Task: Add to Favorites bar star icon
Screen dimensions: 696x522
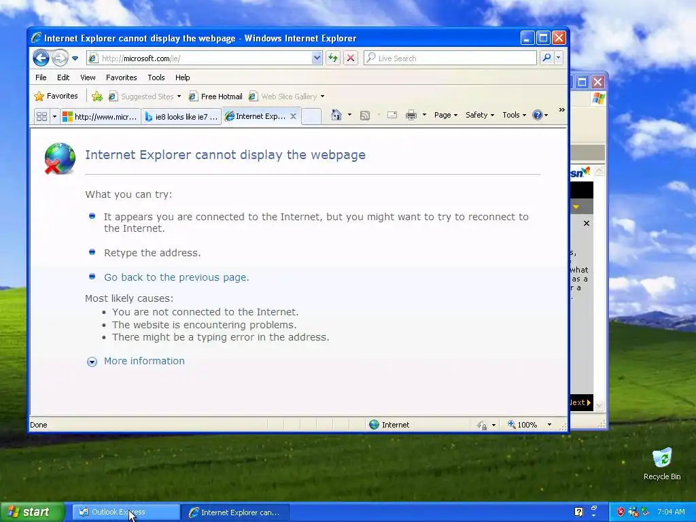Action: [97, 97]
